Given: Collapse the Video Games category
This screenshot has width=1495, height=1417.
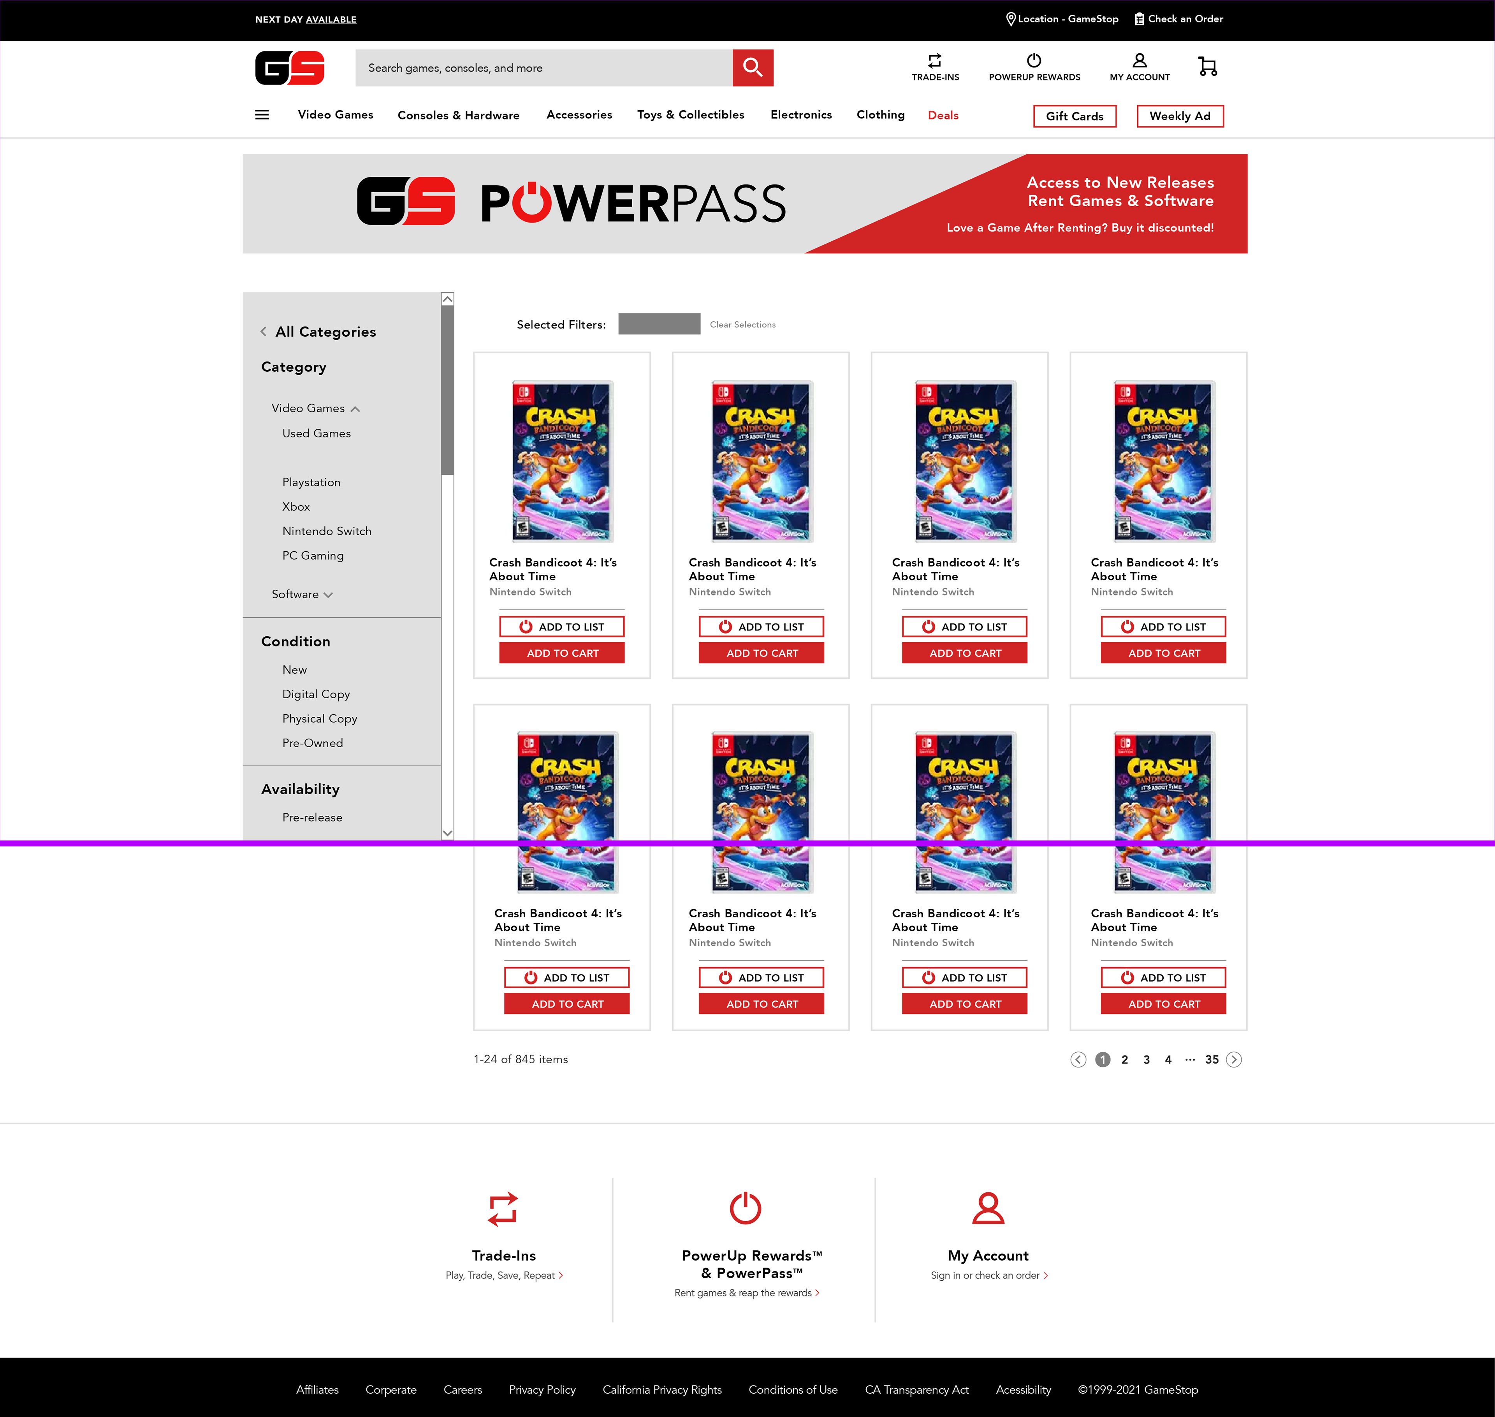Looking at the screenshot, I should point(355,409).
